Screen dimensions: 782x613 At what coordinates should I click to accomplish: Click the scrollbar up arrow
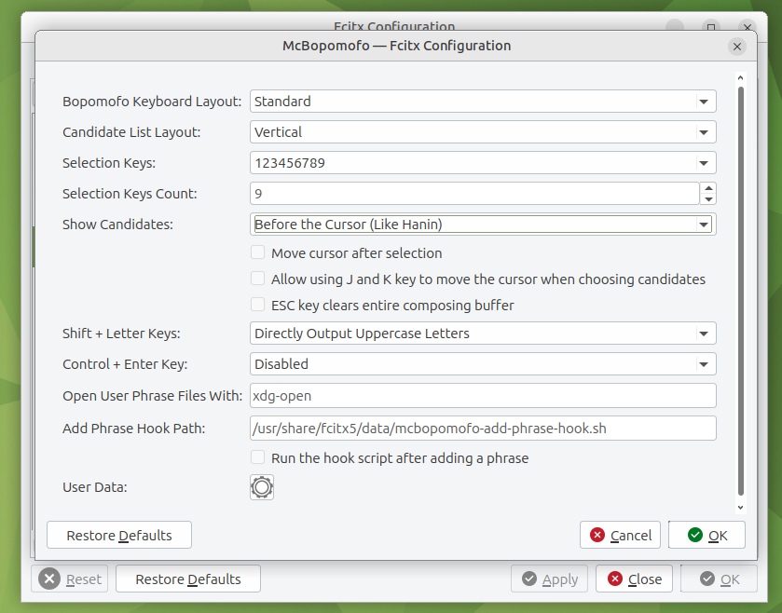[741, 77]
